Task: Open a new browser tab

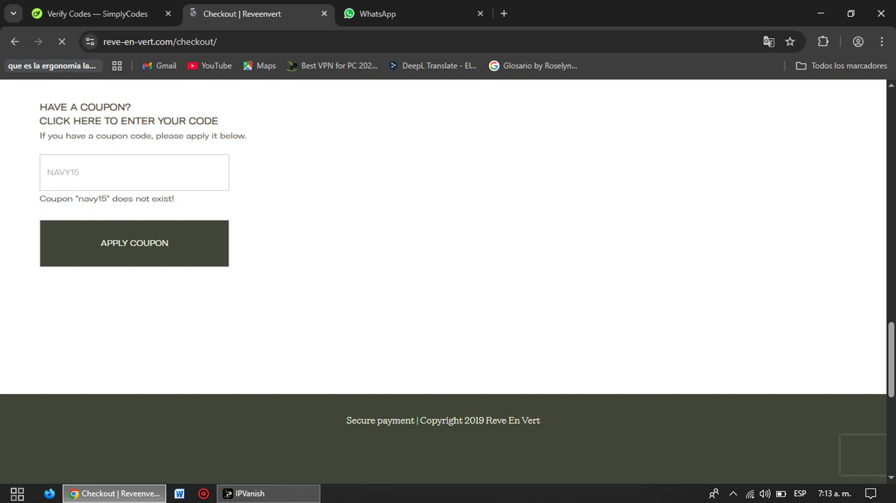Action: point(504,14)
